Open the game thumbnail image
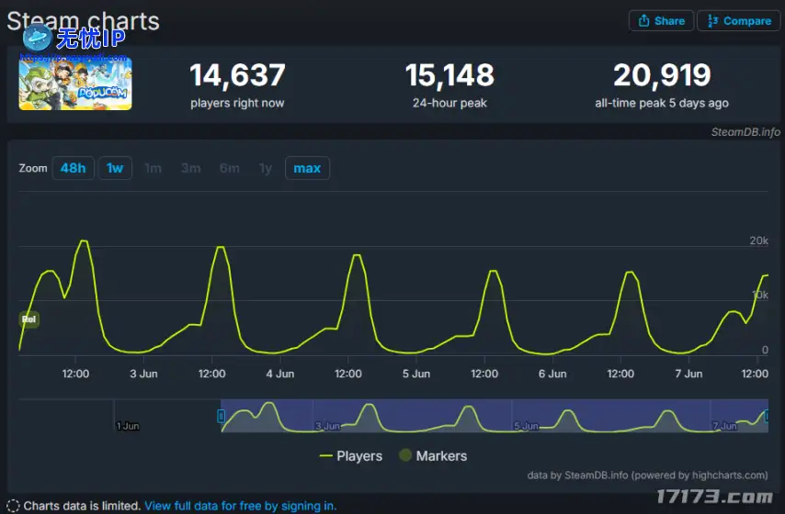This screenshot has height=514, width=785. (75, 84)
